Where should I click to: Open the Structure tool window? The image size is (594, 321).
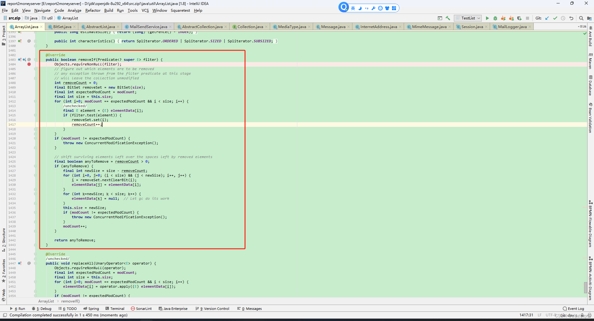tap(4, 240)
